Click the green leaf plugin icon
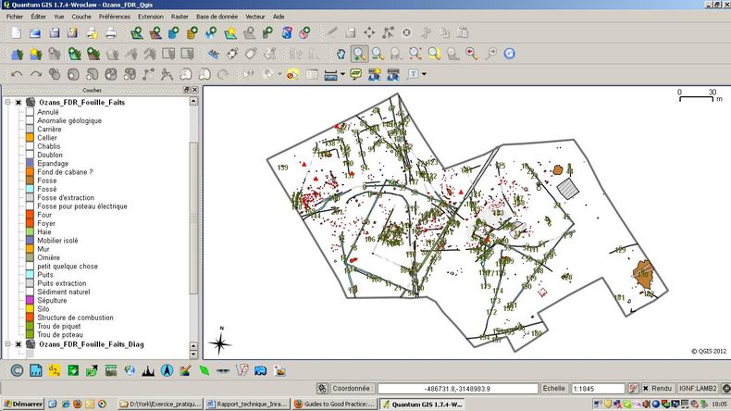This screenshot has height=411, width=731. click(204, 371)
